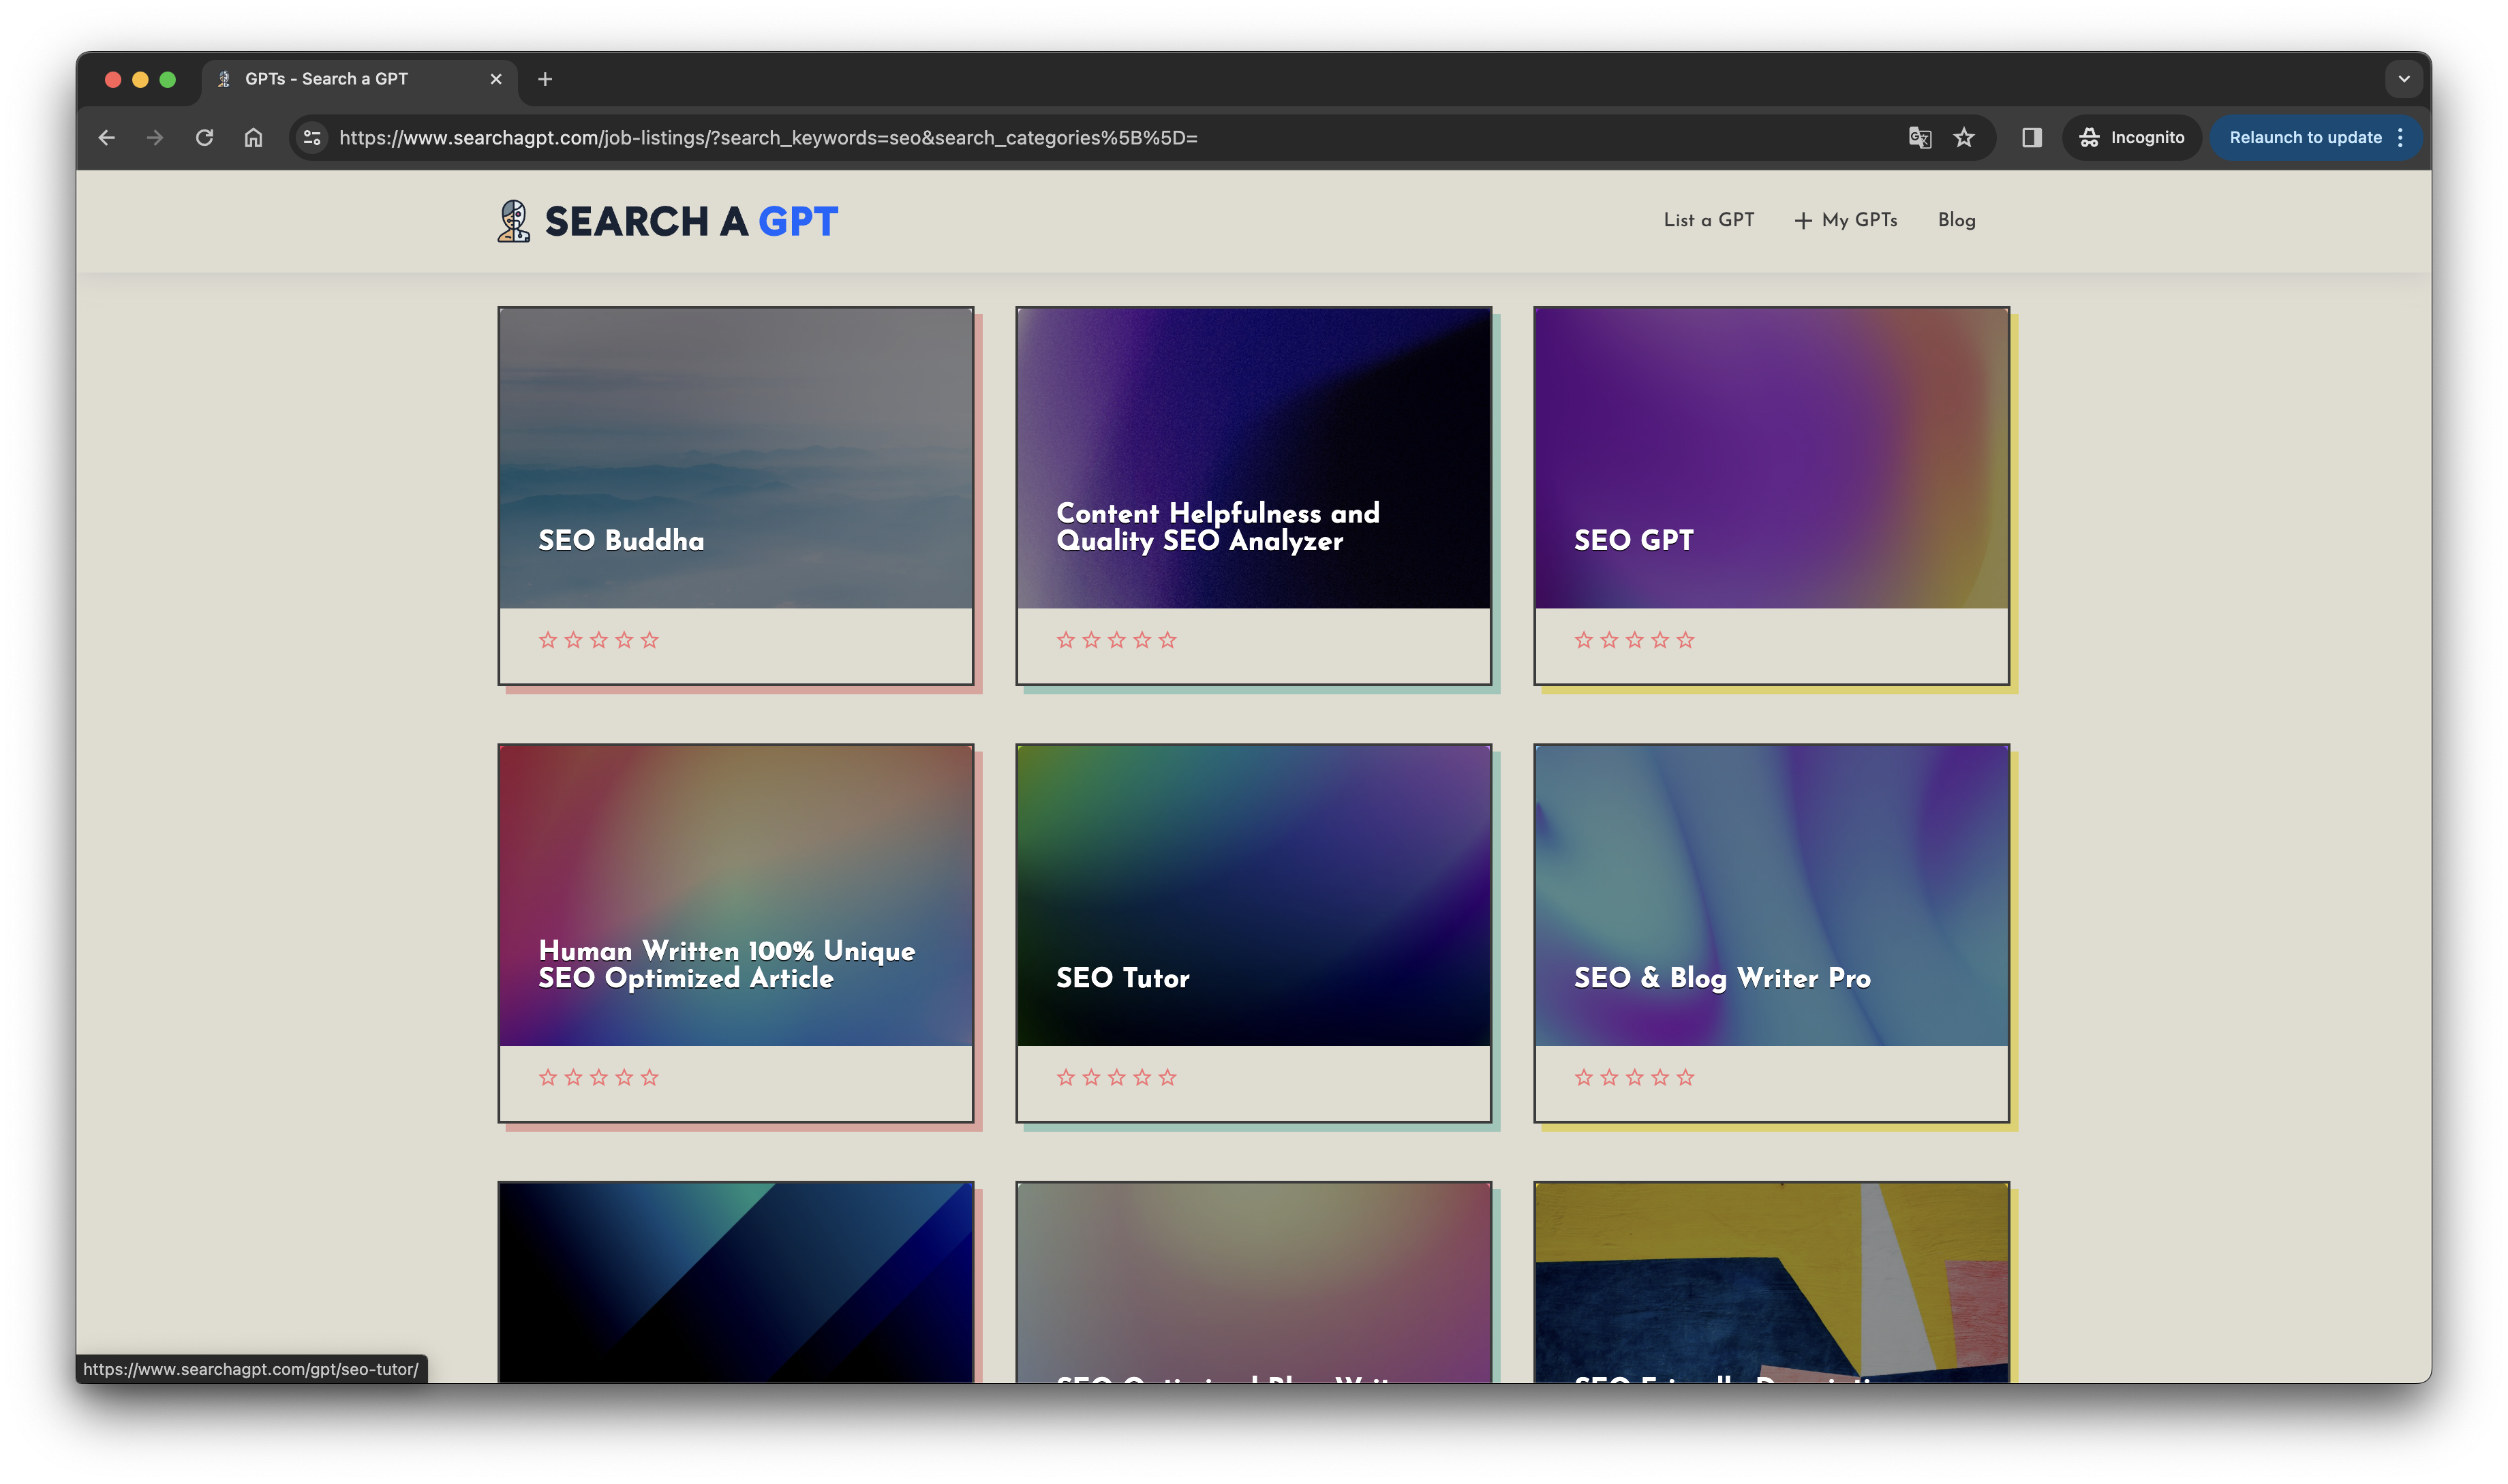This screenshot has height=1484, width=2508.
Task: Click fifth star under SEO GPT
Action: (1686, 640)
